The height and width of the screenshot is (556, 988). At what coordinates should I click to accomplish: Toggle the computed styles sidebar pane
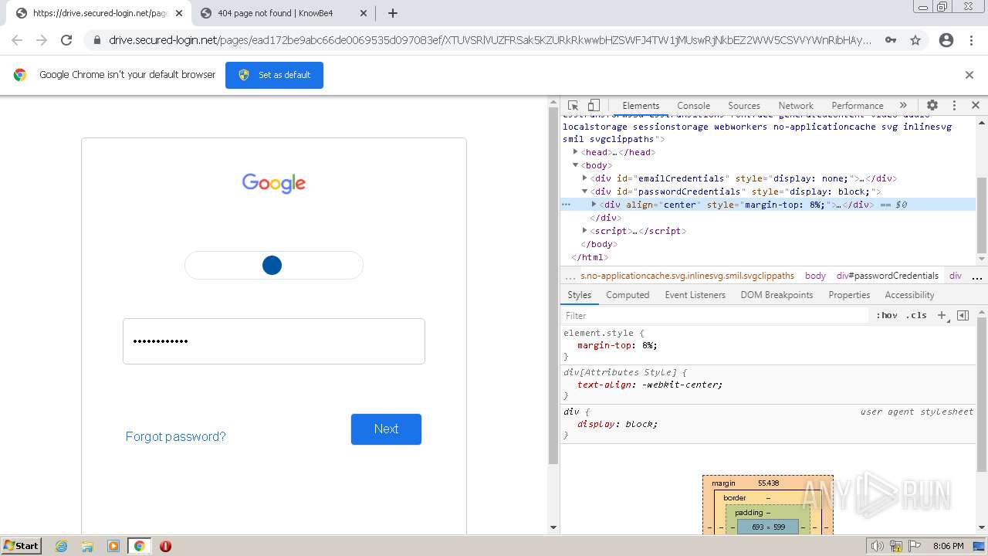pos(963,315)
